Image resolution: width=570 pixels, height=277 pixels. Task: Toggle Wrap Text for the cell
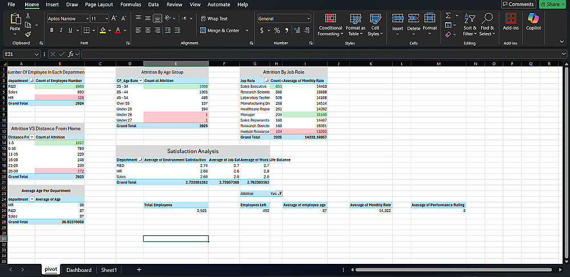[214, 19]
